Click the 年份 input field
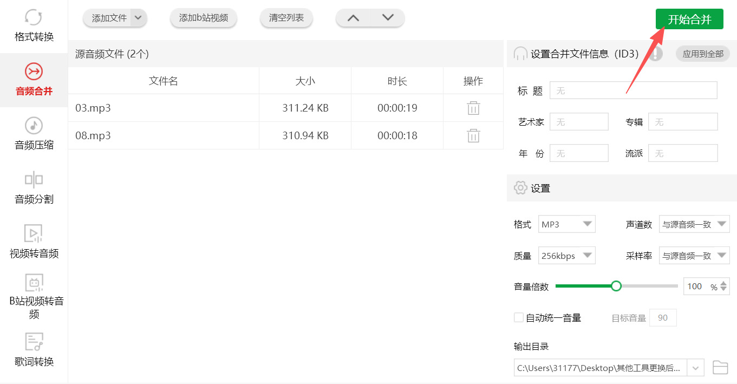This screenshot has width=737, height=384. (x=579, y=153)
